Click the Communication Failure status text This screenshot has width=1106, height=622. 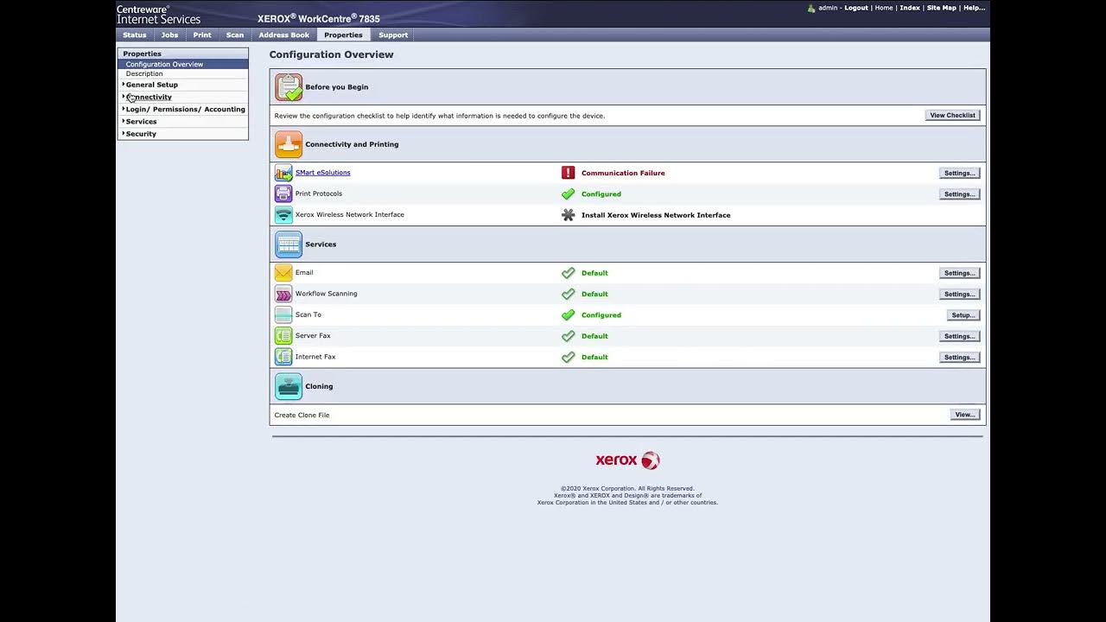[623, 173]
